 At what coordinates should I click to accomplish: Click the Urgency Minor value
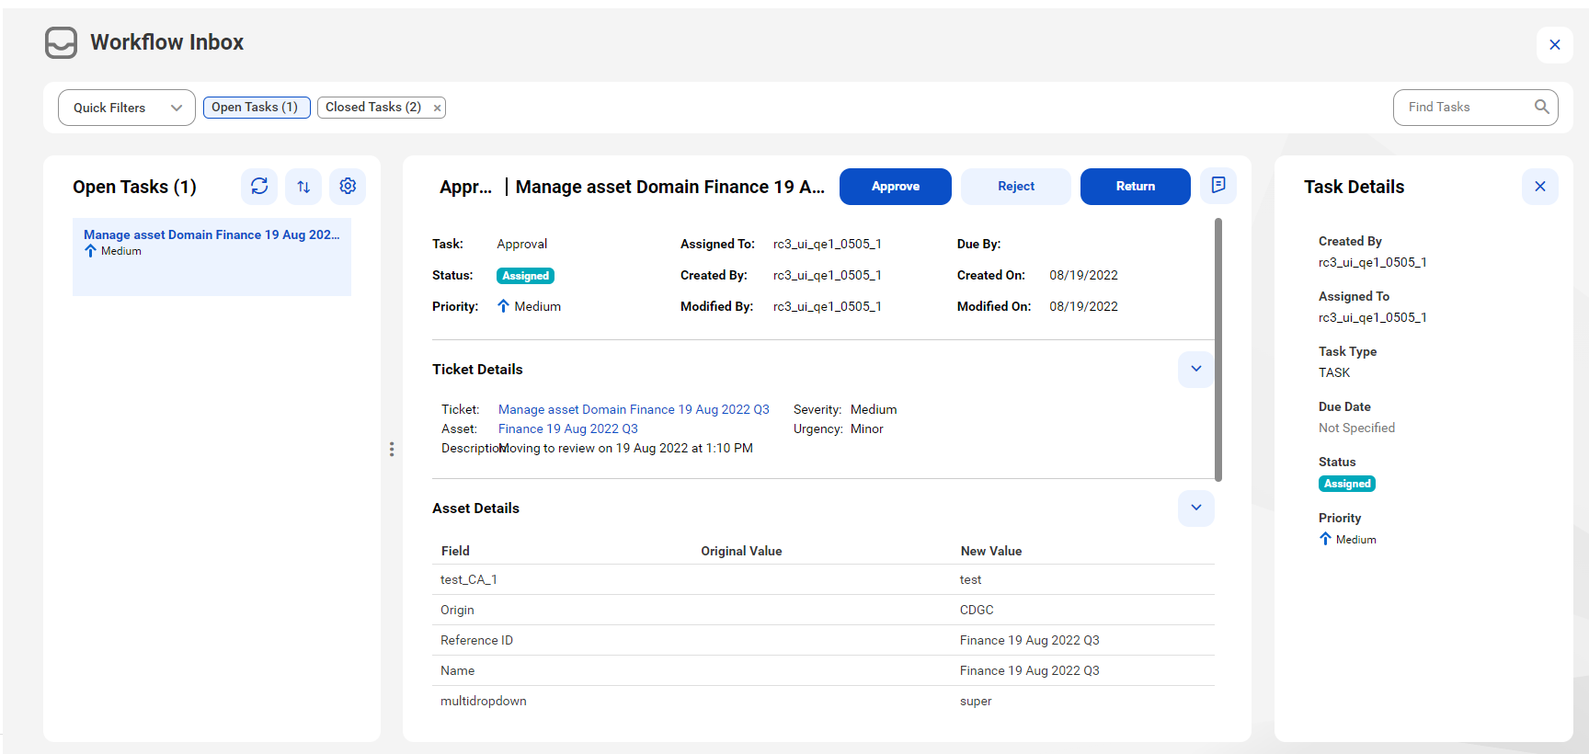(x=866, y=428)
